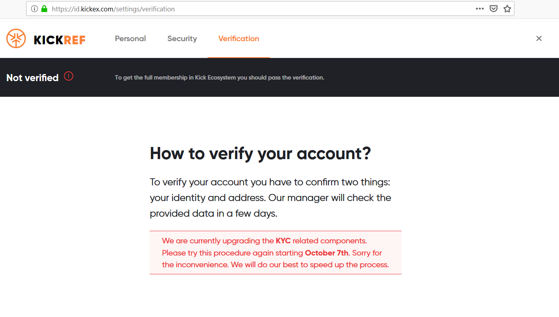The width and height of the screenshot is (559, 317).
Task: Click the orange Kickref circle logo
Action: pyautogui.click(x=16, y=39)
